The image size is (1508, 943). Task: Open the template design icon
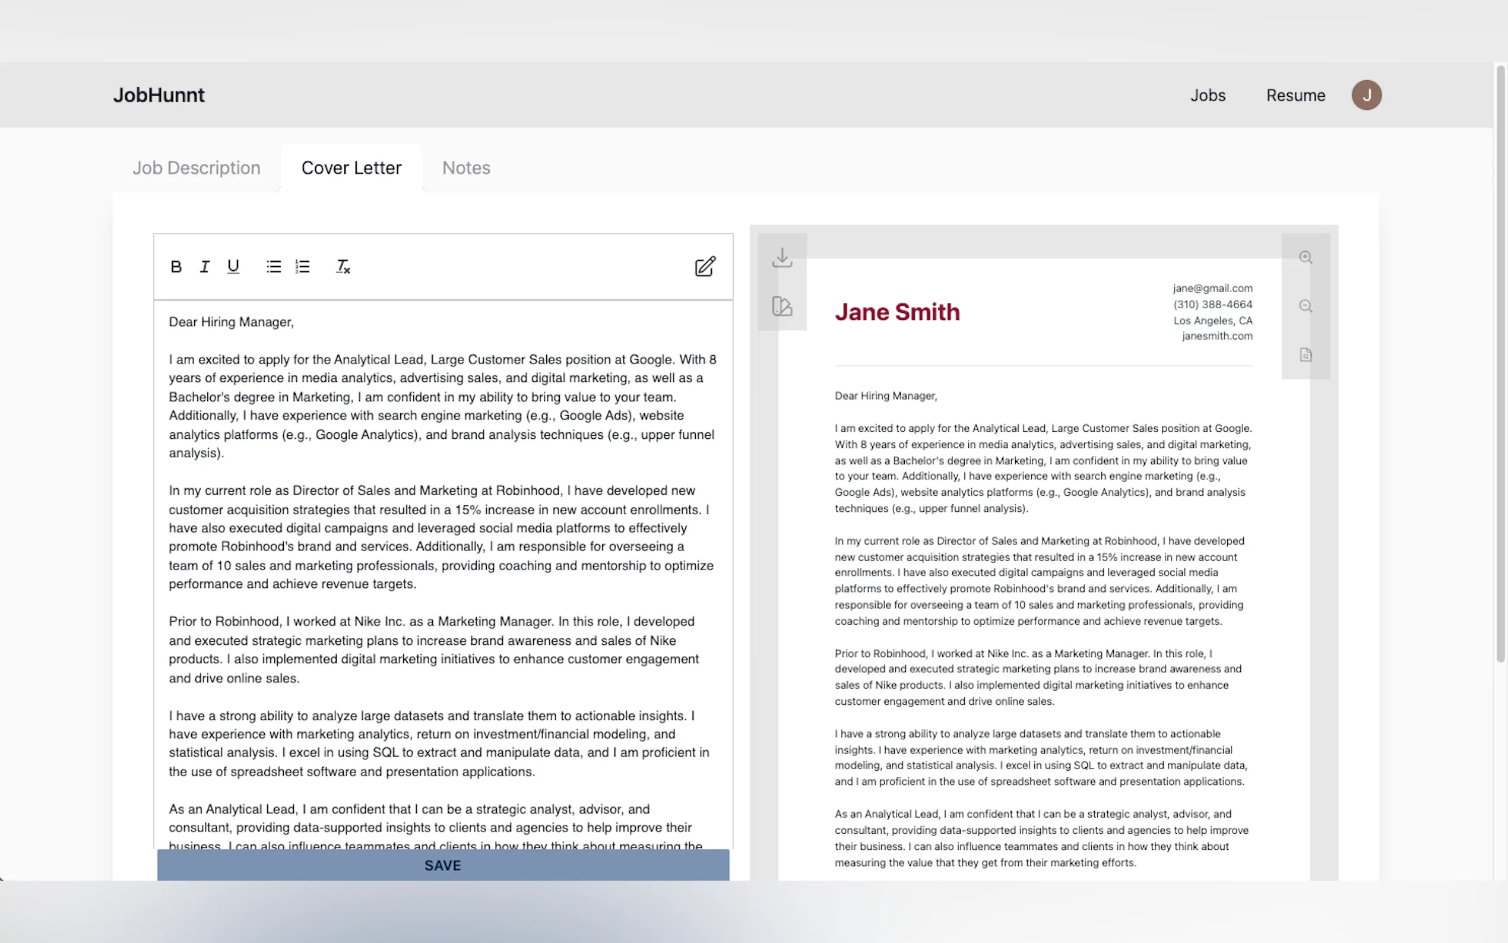coord(782,306)
